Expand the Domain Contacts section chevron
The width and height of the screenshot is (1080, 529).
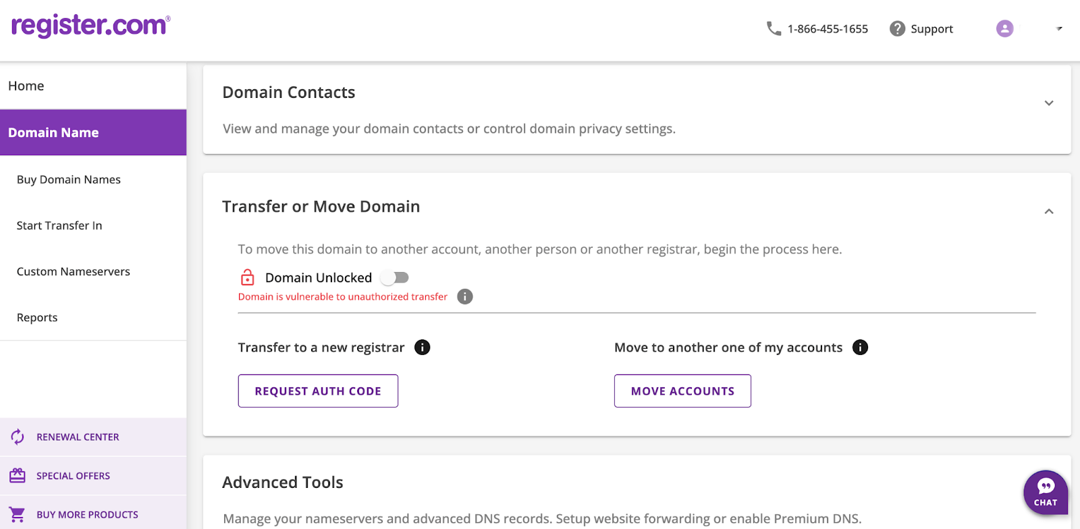tap(1049, 103)
